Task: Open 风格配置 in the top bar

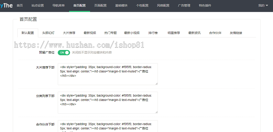Action: pyautogui.click(x=163, y=6)
